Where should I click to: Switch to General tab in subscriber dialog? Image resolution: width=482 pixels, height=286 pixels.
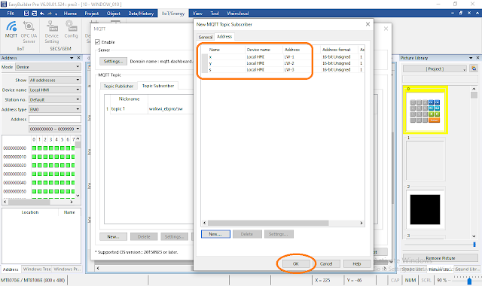(x=206, y=37)
